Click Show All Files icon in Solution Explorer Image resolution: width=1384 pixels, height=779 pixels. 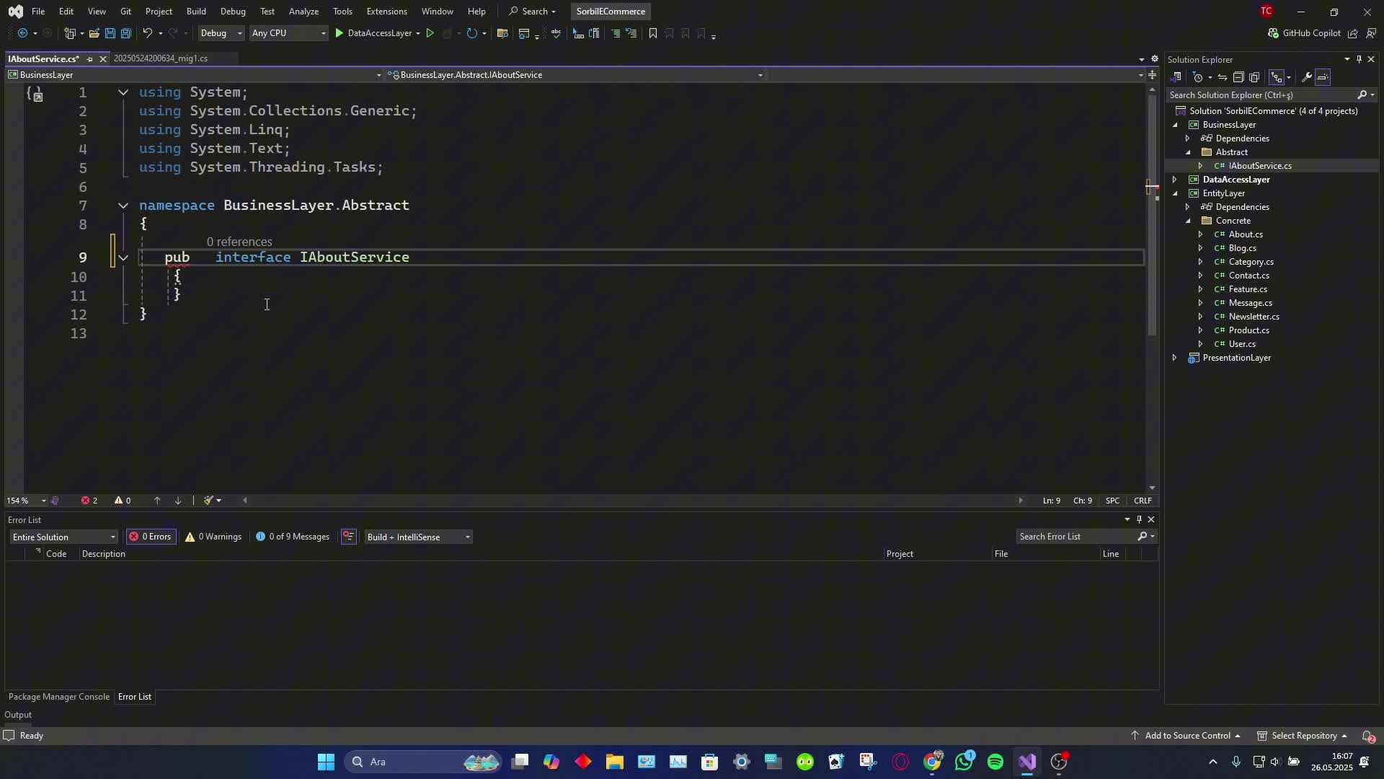click(1254, 77)
